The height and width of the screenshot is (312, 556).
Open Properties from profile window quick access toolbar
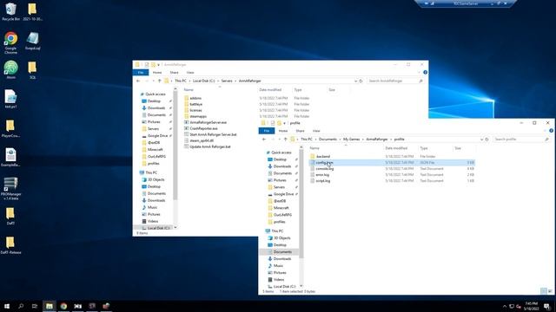(x=272, y=123)
